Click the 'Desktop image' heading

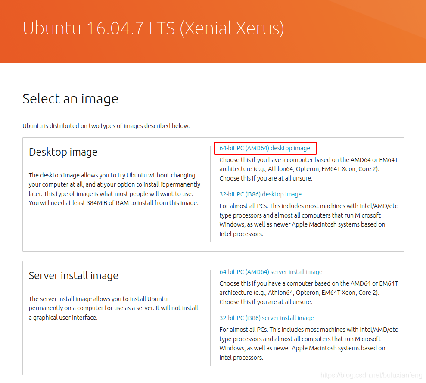pos(63,152)
